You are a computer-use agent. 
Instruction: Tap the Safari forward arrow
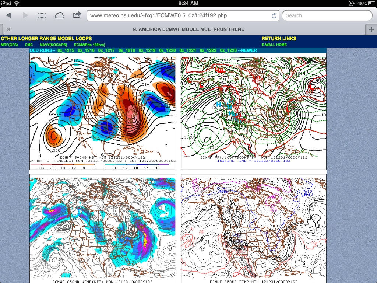coord(25,15)
